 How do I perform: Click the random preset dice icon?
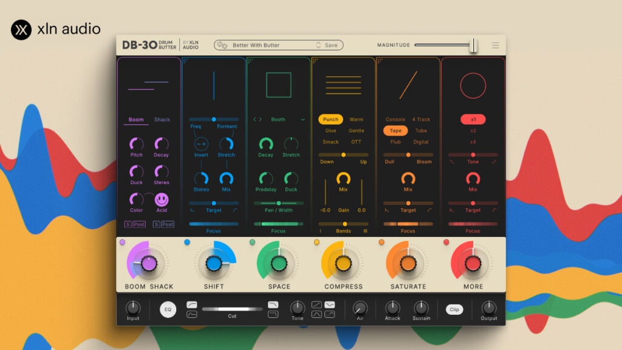point(223,45)
